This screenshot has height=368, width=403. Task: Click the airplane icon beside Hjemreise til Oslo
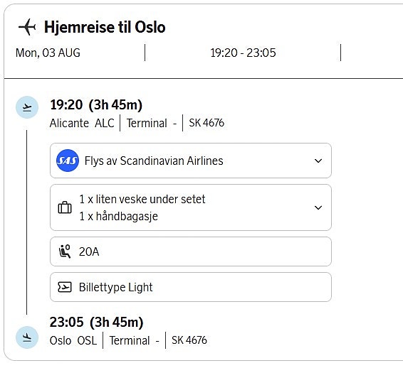pyautogui.click(x=27, y=27)
